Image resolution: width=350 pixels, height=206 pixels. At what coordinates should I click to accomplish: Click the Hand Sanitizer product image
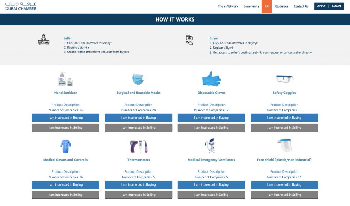click(65, 79)
